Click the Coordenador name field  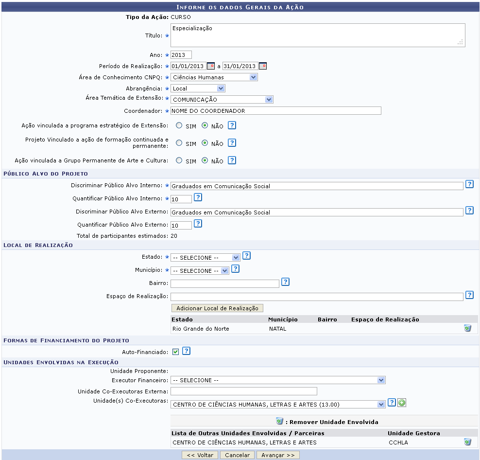276,111
